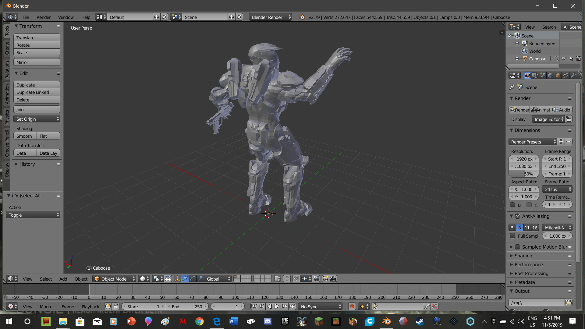585x329 pixels.
Task: Open the Object properties cube tab
Action: (x=558, y=75)
